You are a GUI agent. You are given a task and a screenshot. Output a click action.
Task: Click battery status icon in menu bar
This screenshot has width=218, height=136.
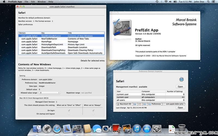coord(175,2)
